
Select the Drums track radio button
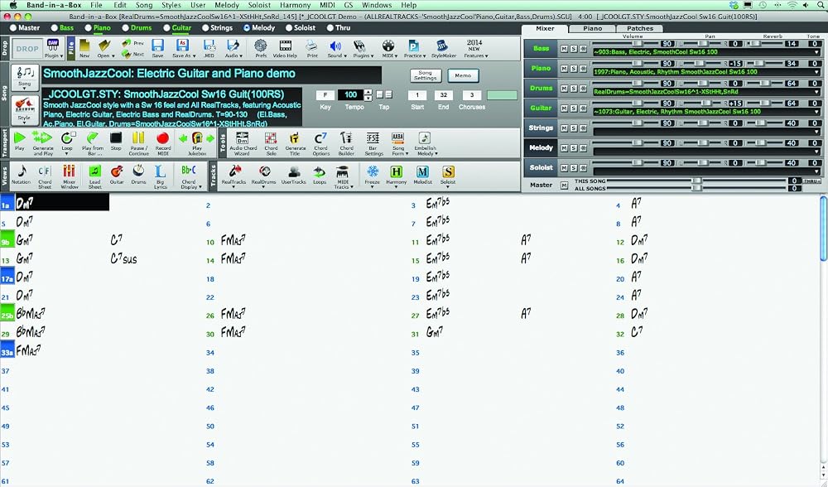pyautogui.click(x=125, y=28)
